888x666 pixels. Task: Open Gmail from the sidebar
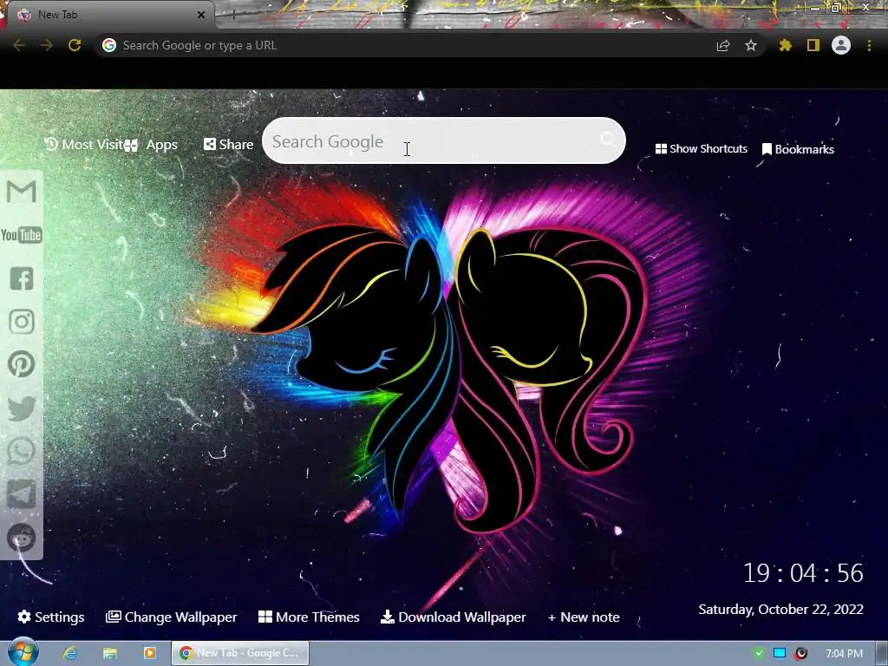coord(22,192)
